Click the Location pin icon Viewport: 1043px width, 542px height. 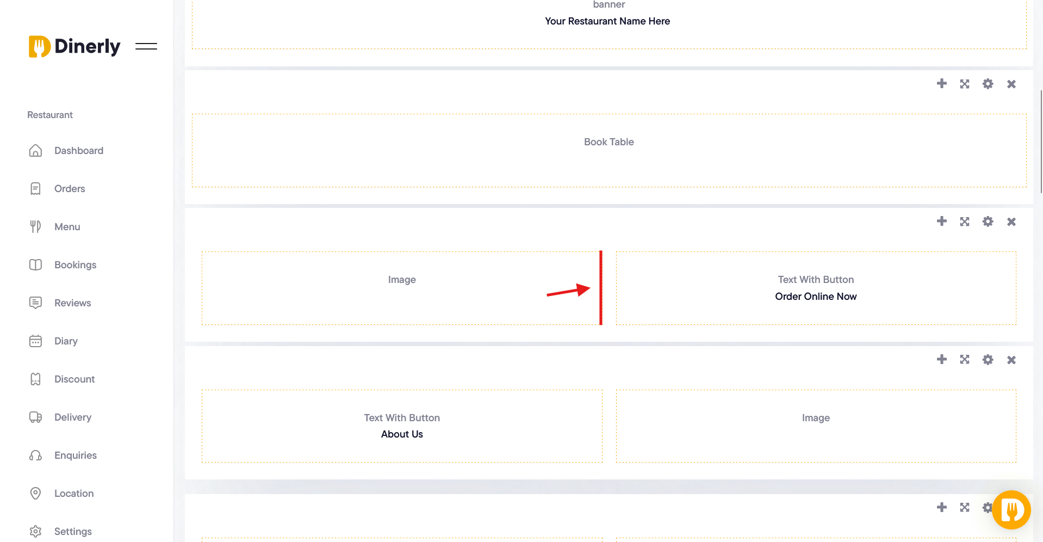click(35, 494)
